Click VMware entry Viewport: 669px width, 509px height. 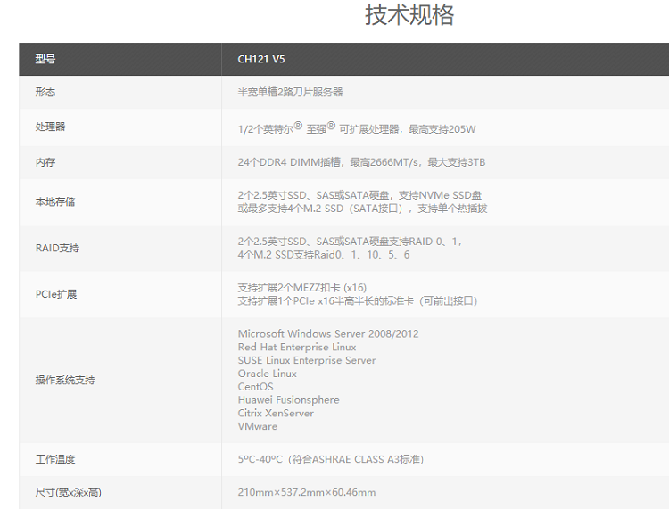(257, 426)
